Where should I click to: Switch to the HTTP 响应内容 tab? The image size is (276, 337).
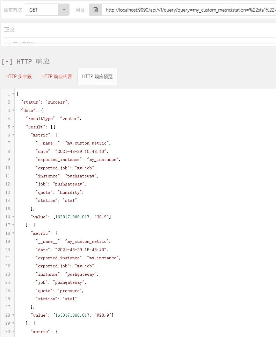56,77
